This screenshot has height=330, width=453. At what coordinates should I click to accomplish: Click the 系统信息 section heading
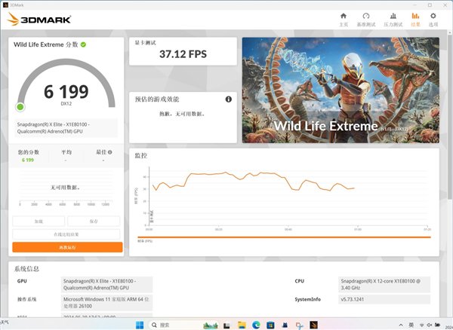coord(26,269)
